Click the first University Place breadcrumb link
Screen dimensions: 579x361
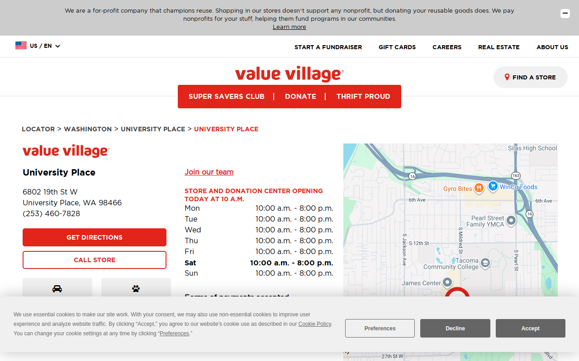(153, 129)
